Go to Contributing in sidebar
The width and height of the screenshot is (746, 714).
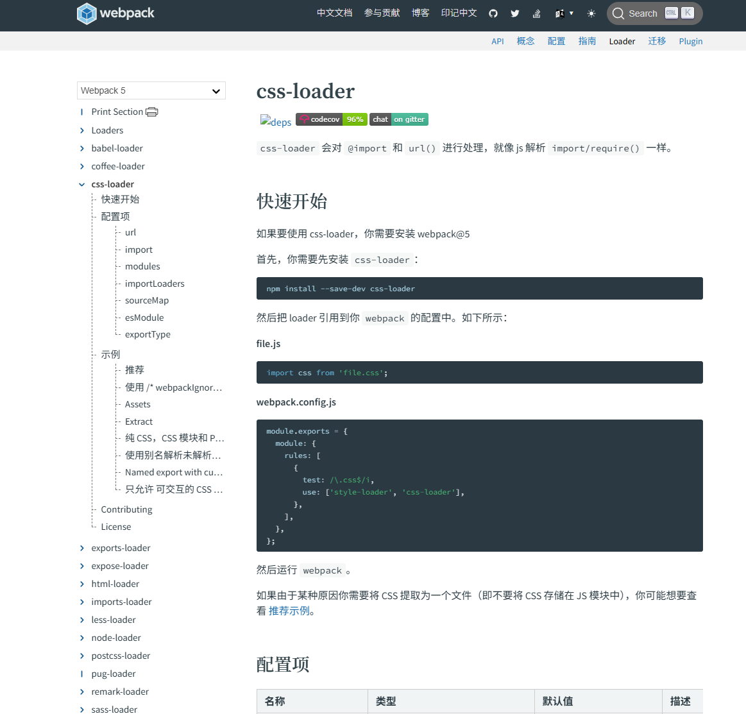coord(126,509)
